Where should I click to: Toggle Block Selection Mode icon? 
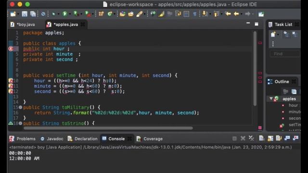[x=186, y=14]
